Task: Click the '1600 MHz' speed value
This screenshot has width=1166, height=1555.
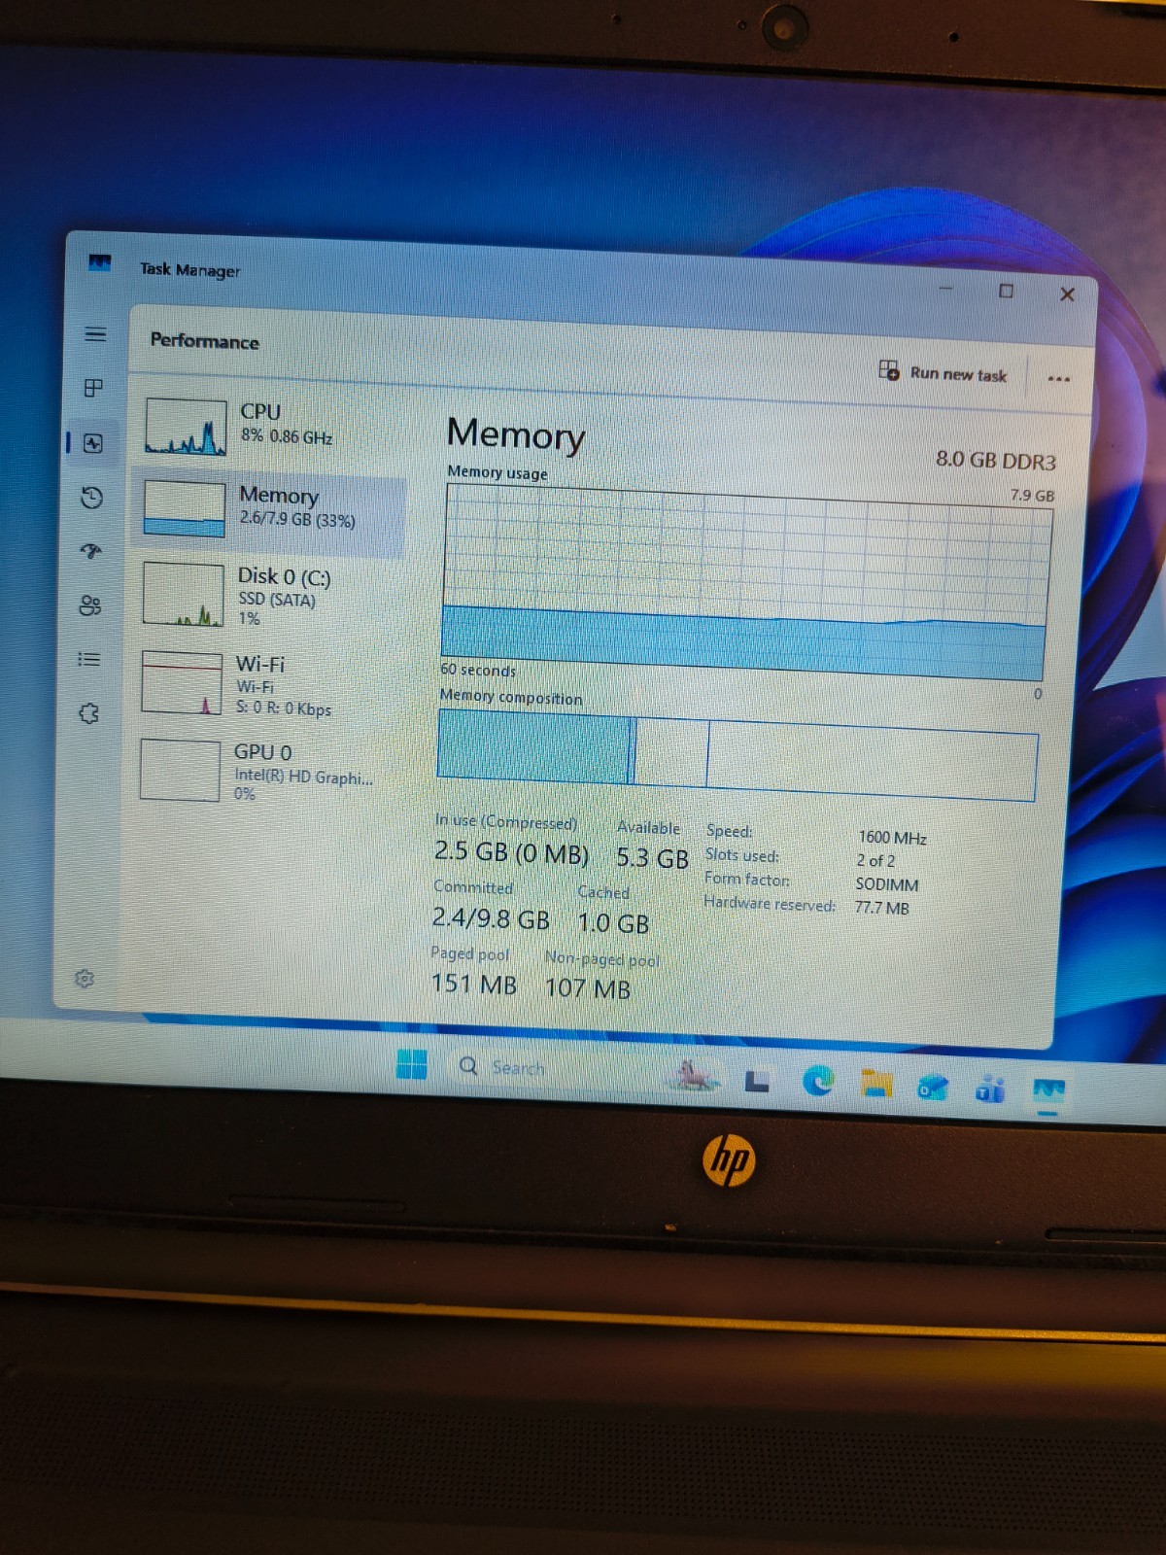Action: pyautogui.click(x=892, y=838)
